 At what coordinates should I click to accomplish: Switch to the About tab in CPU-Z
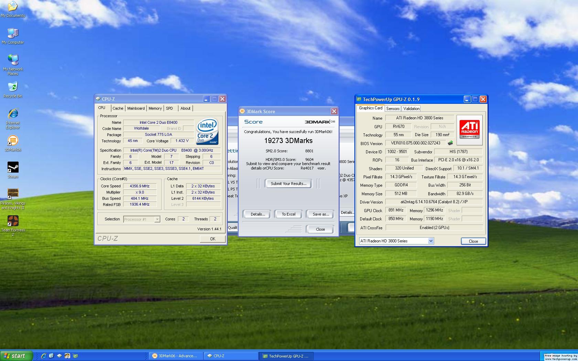click(x=185, y=108)
